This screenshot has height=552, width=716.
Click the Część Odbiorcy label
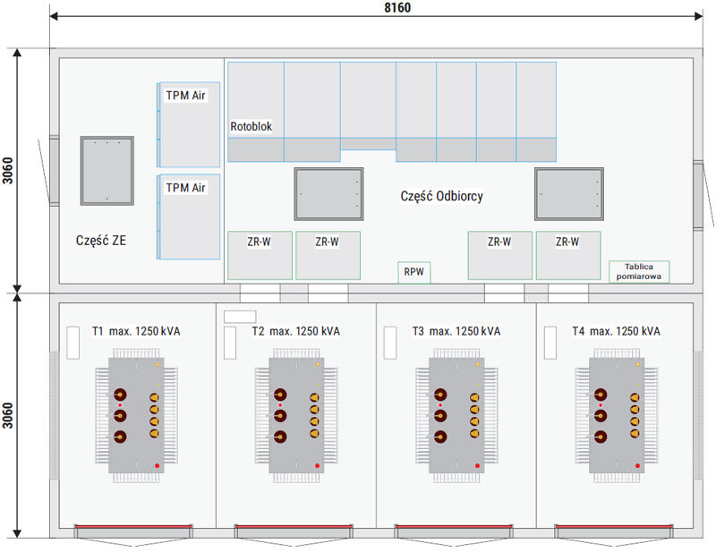[441, 197]
